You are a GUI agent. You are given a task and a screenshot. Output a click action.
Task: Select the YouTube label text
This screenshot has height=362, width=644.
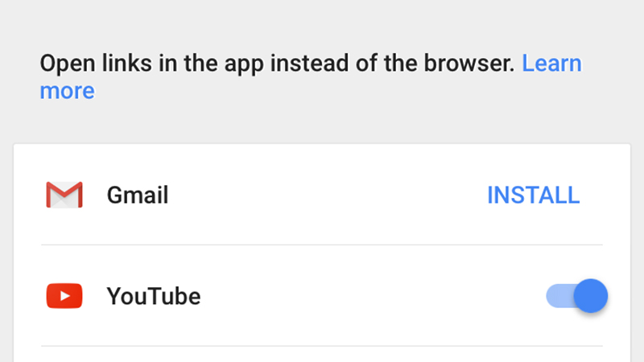click(x=154, y=296)
